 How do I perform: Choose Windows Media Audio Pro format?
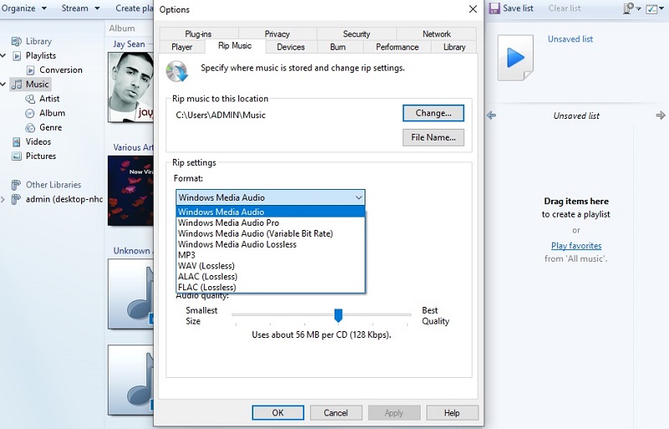[x=270, y=222]
